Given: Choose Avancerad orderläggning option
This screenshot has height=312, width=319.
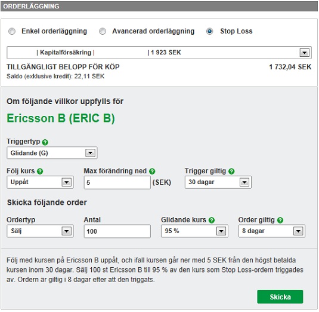Looking at the screenshot, I should click(x=103, y=32).
